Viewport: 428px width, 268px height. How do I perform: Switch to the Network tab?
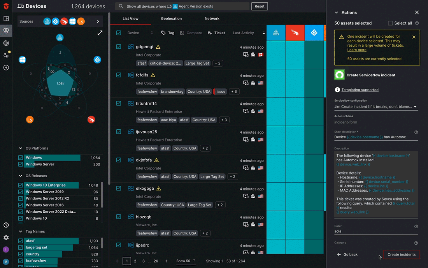pyautogui.click(x=212, y=19)
